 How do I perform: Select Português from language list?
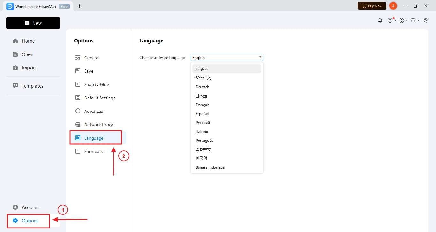[x=227, y=141]
